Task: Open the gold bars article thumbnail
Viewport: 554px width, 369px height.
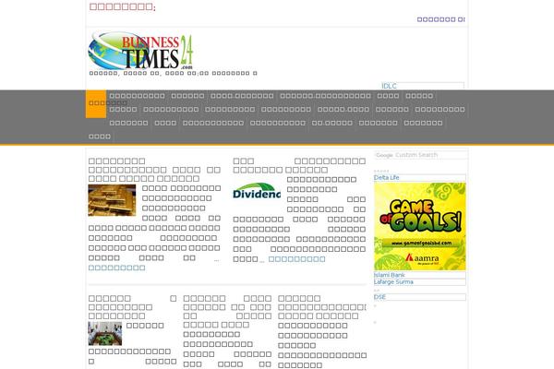Action: pos(112,200)
